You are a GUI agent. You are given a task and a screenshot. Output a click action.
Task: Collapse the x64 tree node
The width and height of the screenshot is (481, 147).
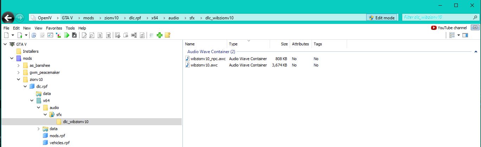[x=32, y=101]
